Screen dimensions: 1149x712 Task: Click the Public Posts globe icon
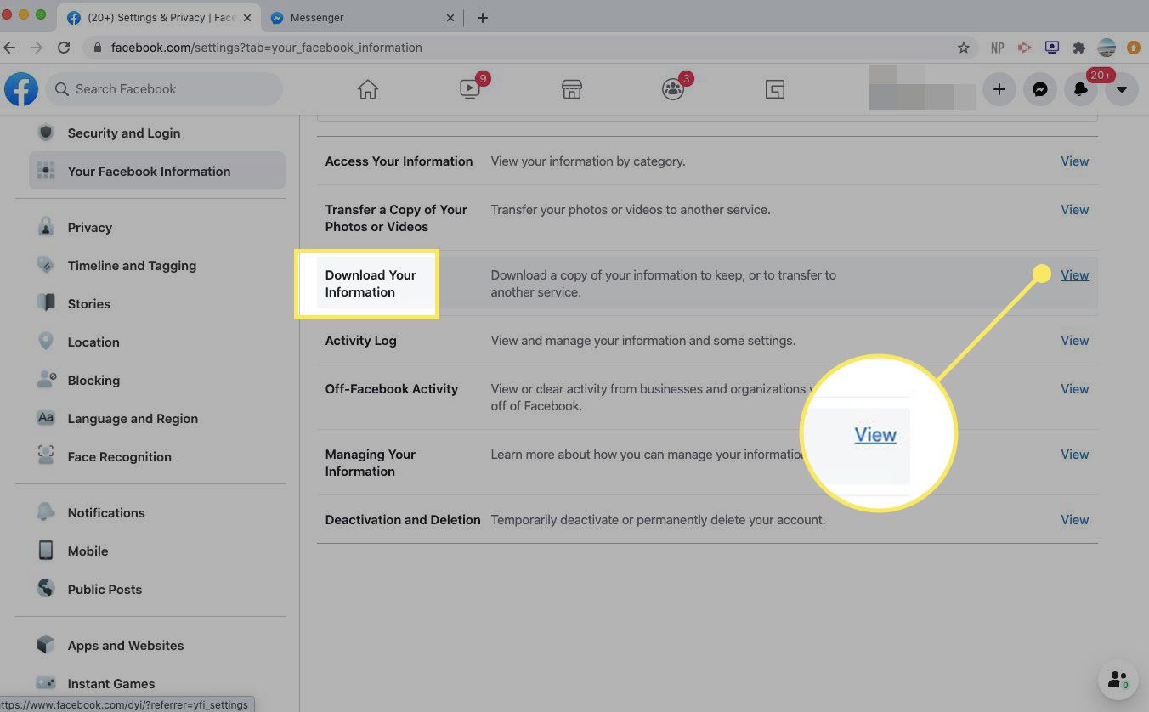46,589
